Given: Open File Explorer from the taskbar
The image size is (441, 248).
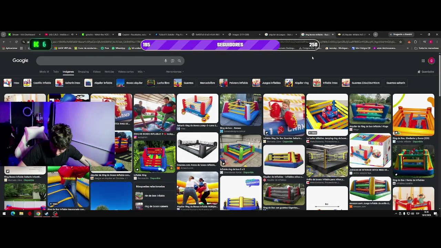Looking at the screenshot, I should tap(21, 214).
